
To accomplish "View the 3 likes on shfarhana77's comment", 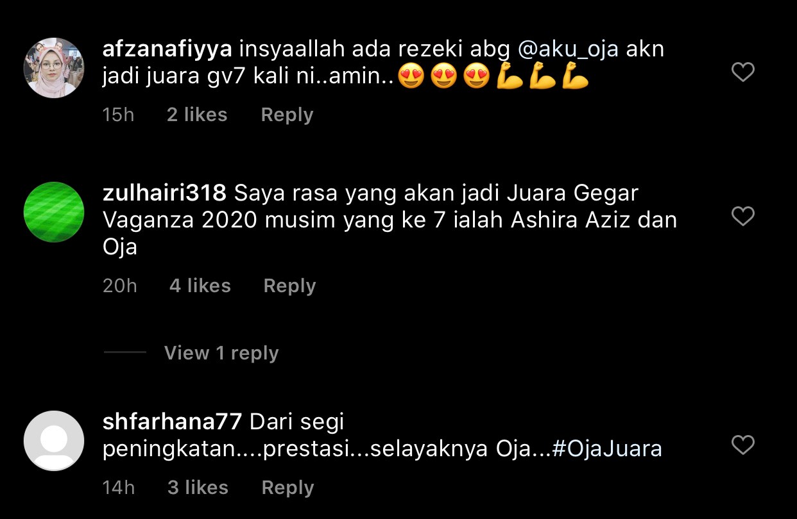I will pos(198,488).
